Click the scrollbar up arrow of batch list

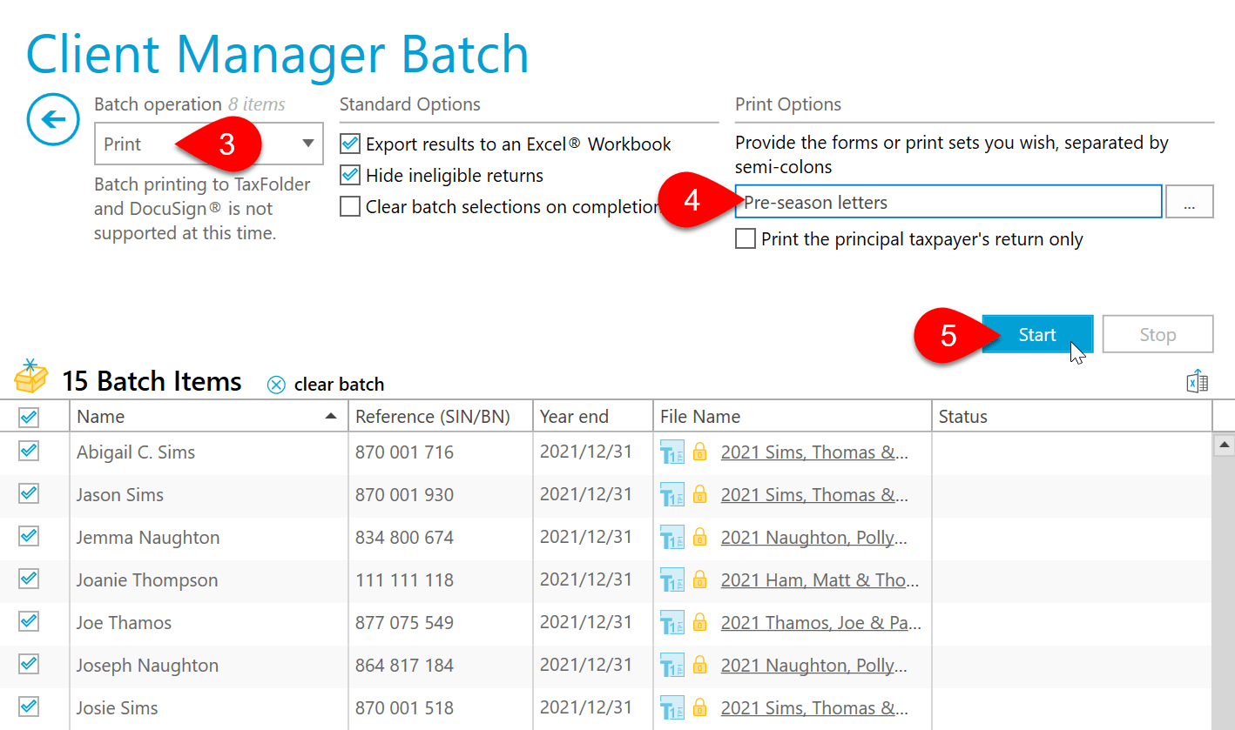(1224, 445)
